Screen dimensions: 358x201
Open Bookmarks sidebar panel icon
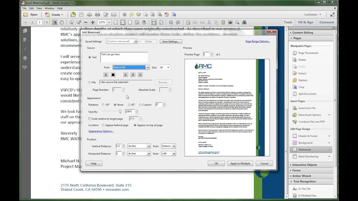click(x=25, y=40)
